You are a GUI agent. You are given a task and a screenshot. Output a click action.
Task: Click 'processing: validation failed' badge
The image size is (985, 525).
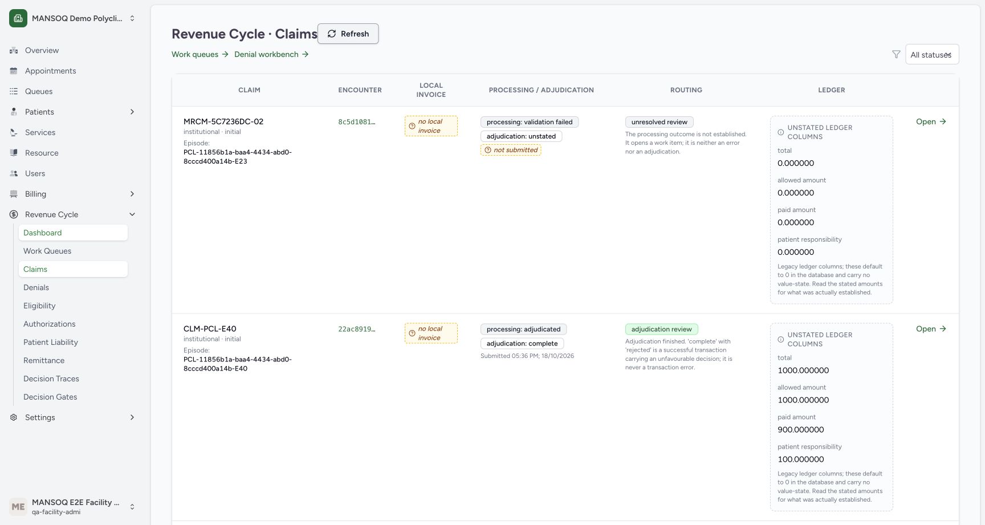(x=530, y=122)
